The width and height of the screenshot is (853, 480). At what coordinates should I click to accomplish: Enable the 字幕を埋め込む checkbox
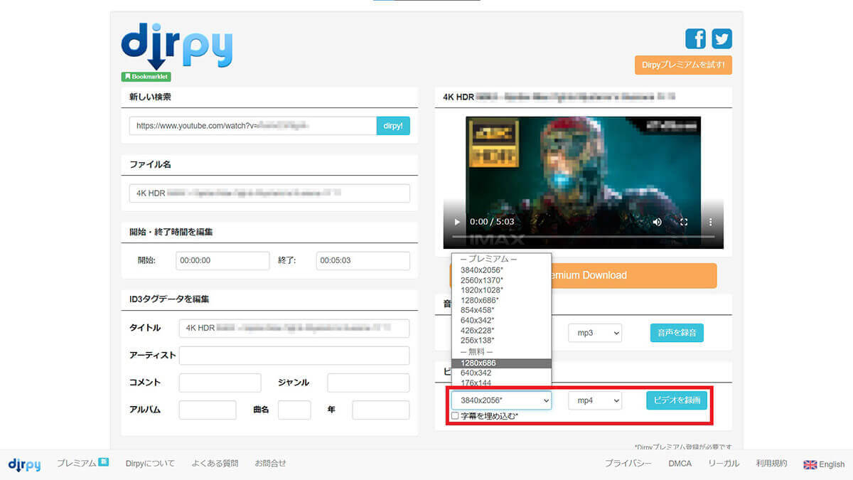(x=455, y=416)
